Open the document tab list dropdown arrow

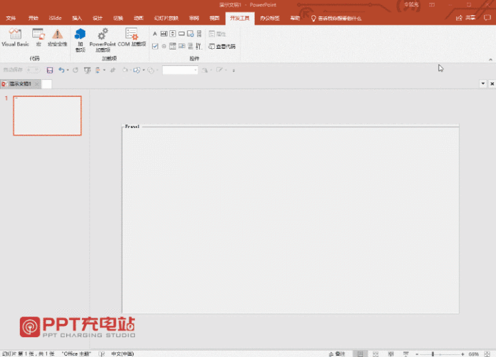[483, 84]
